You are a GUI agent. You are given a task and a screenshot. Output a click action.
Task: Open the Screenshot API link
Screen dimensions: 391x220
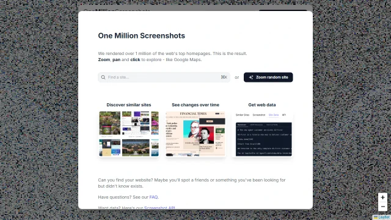pyautogui.click(x=159, y=208)
